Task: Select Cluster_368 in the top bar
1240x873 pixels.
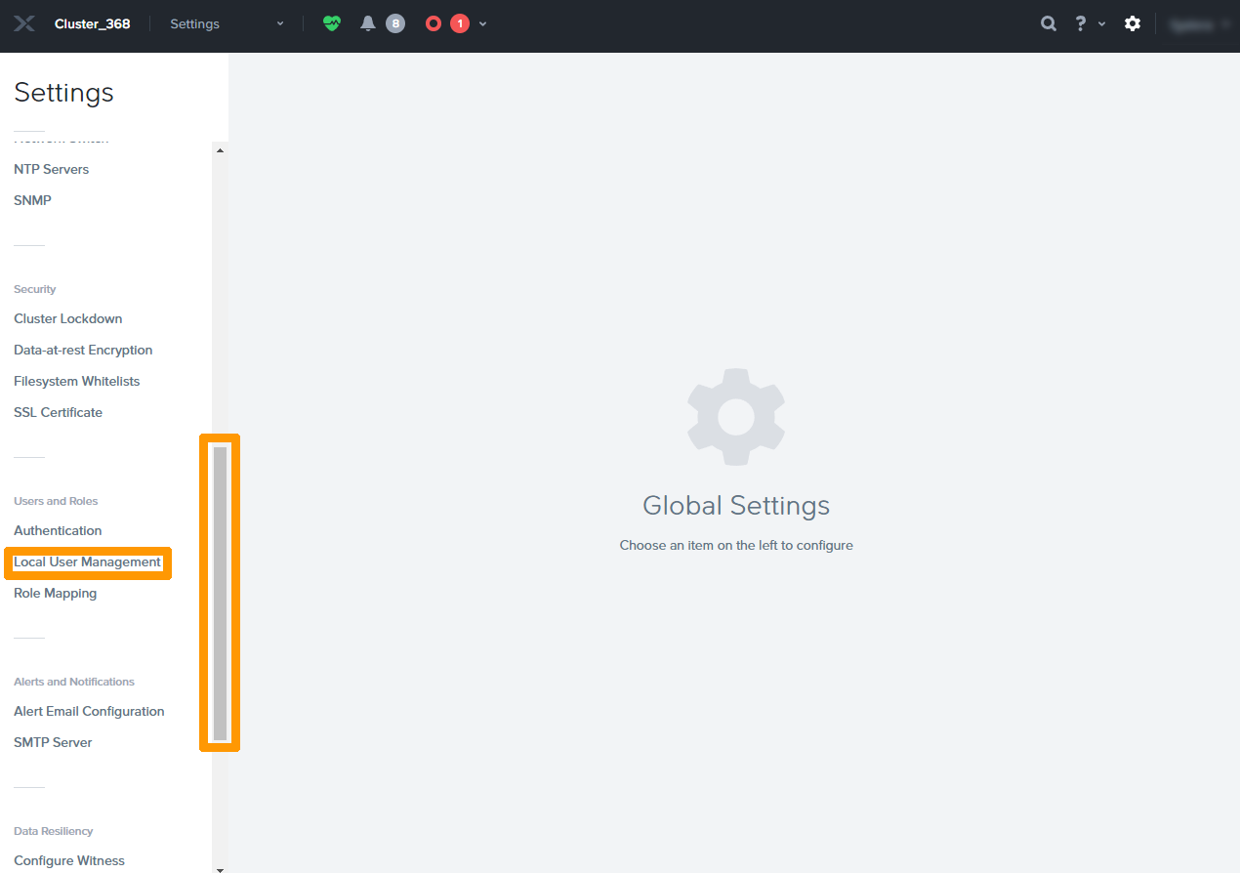Action: click(x=92, y=23)
